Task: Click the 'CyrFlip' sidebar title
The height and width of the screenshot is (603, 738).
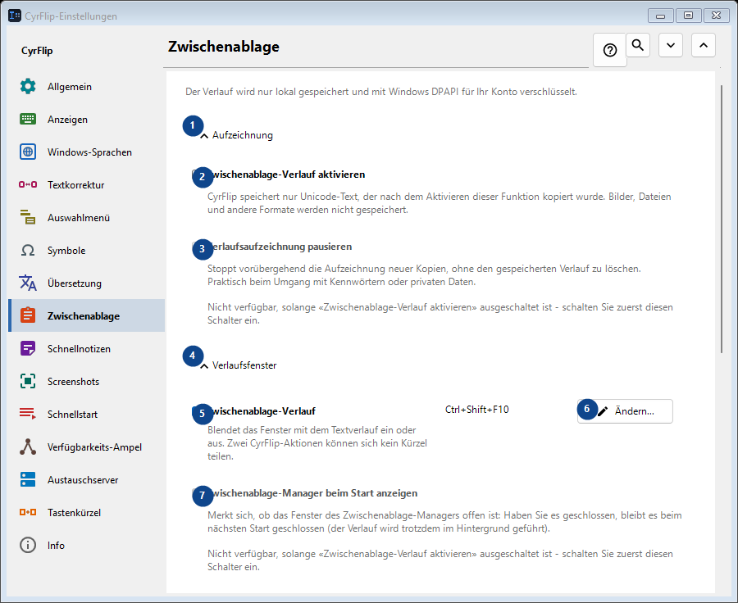Action: [37, 51]
